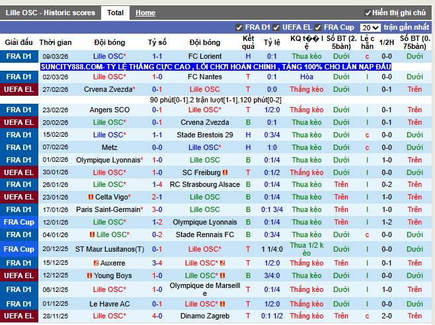Open Stade Brestois 29 team link
Screen dimensions: 435x325
tap(205, 135)
